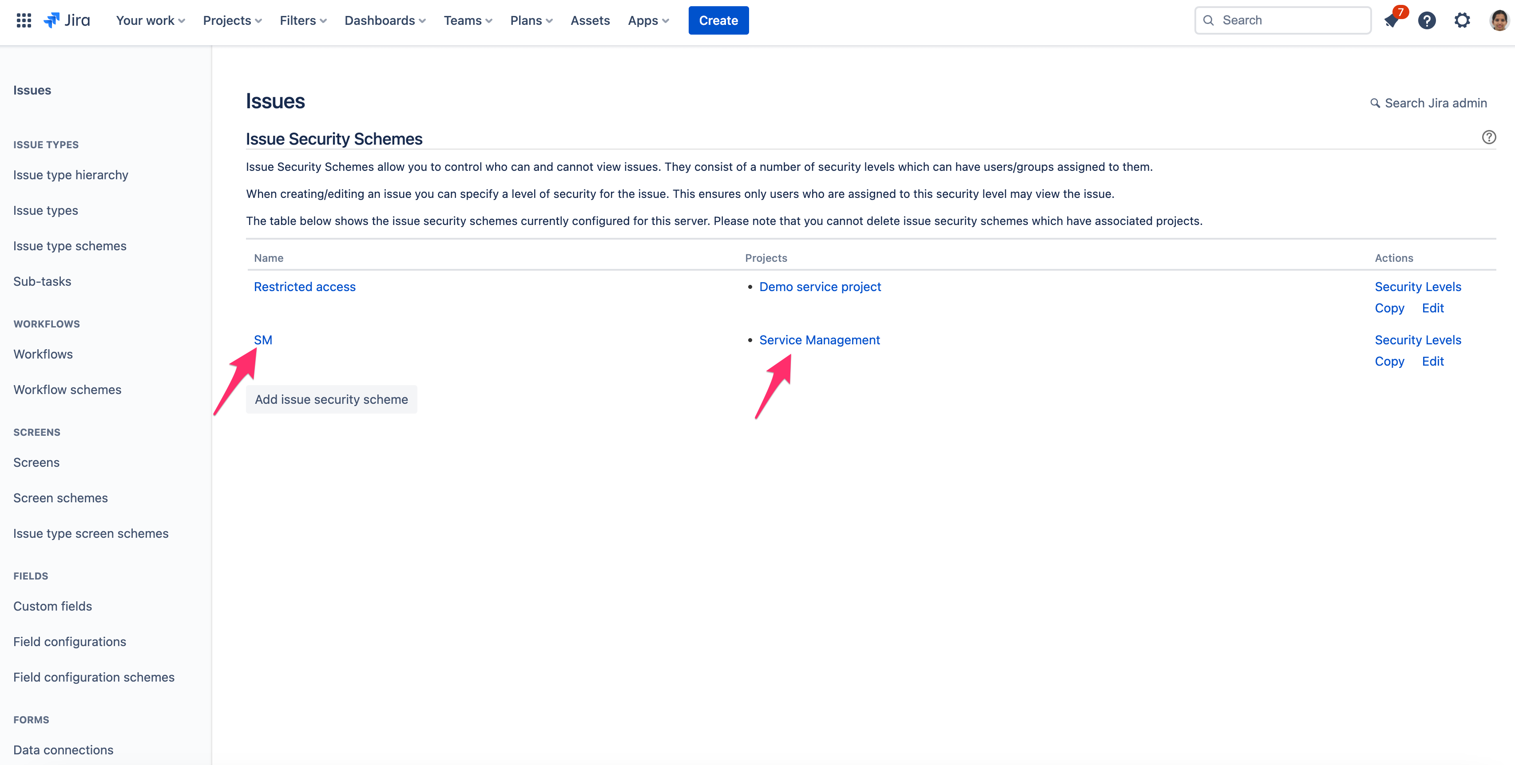Viewport: 1515px width, 765px height.
Task: Open the Restricted access scheme link
Action: 305,287
